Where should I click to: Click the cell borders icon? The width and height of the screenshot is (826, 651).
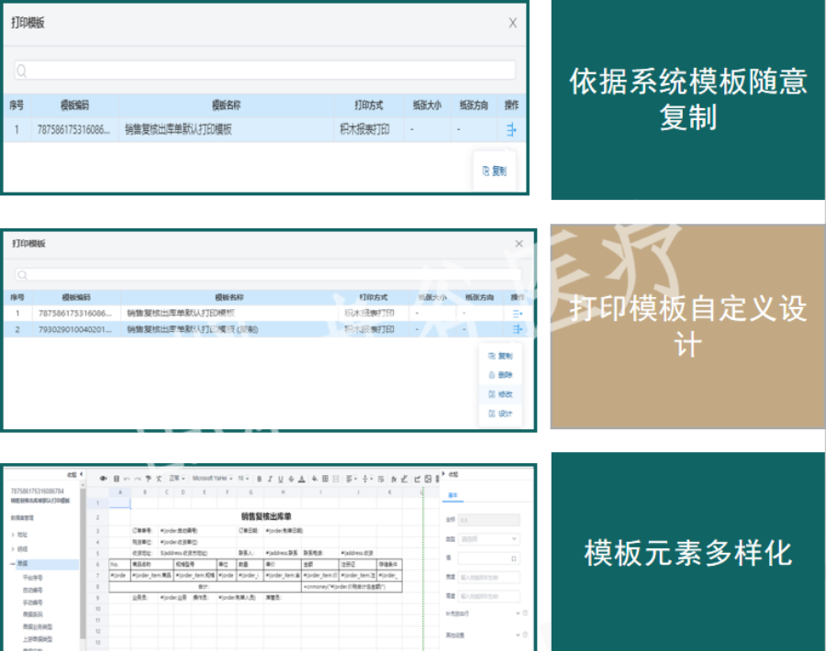tap(325, 479)
